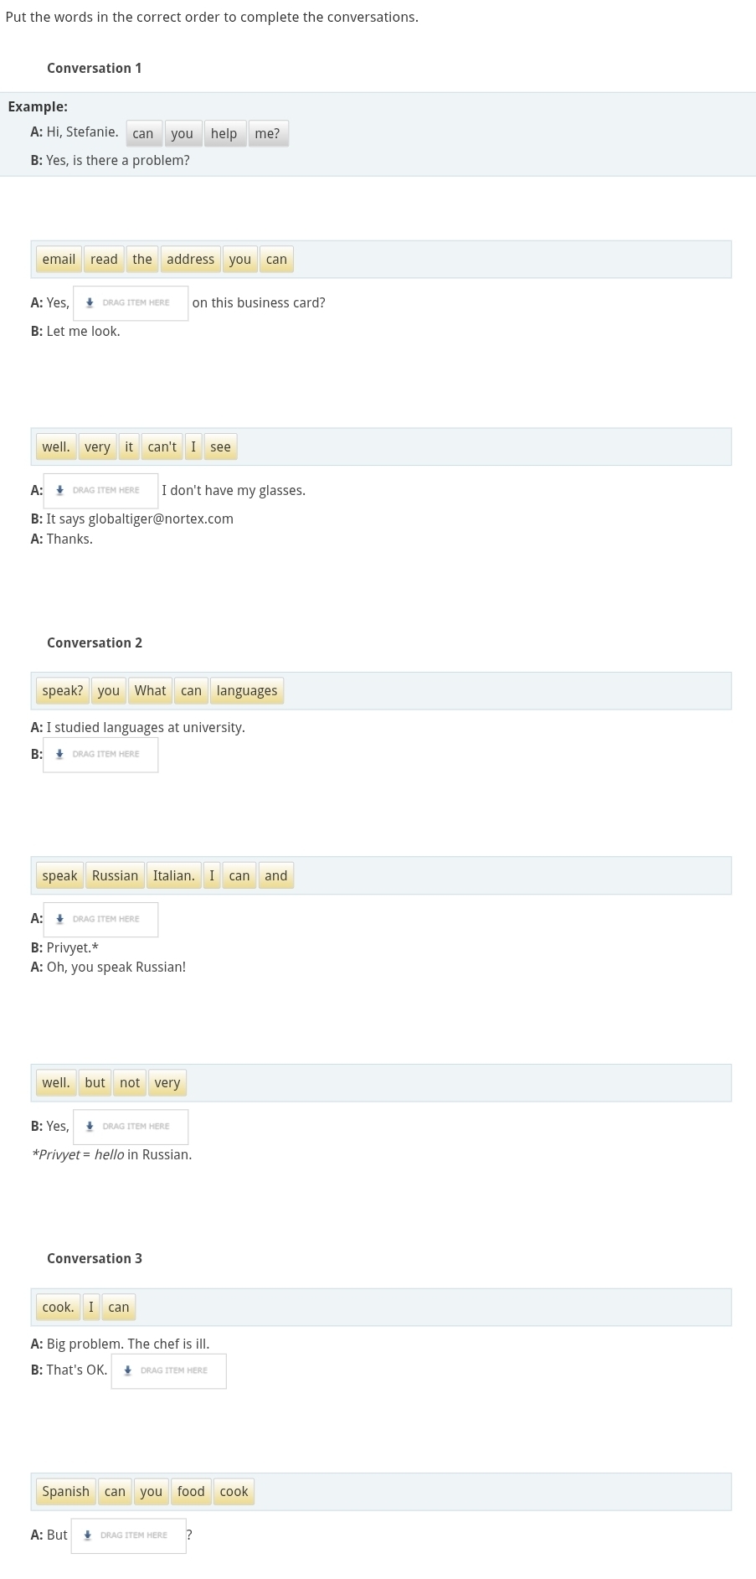756x1579 pixels.
Task: Click the 'not' word tile
Action: [130, 1083]
